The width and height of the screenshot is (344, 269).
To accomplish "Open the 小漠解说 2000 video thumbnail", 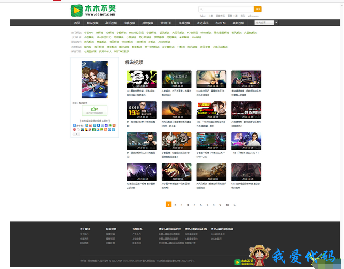I will (211, 110).
